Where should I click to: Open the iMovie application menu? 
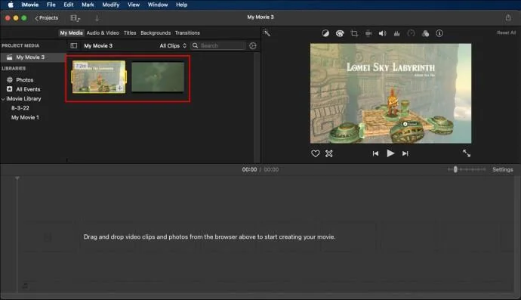coord(30,5)
